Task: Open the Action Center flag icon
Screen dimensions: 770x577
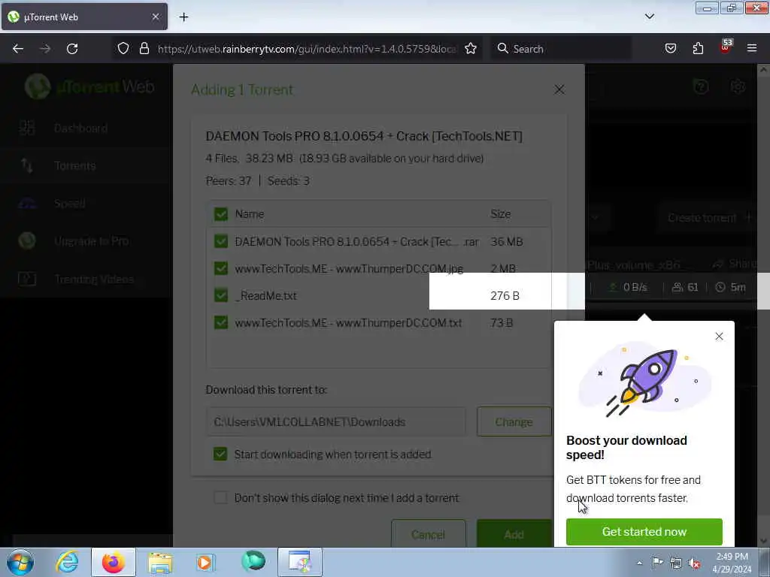Action: [x=657, y=563]
